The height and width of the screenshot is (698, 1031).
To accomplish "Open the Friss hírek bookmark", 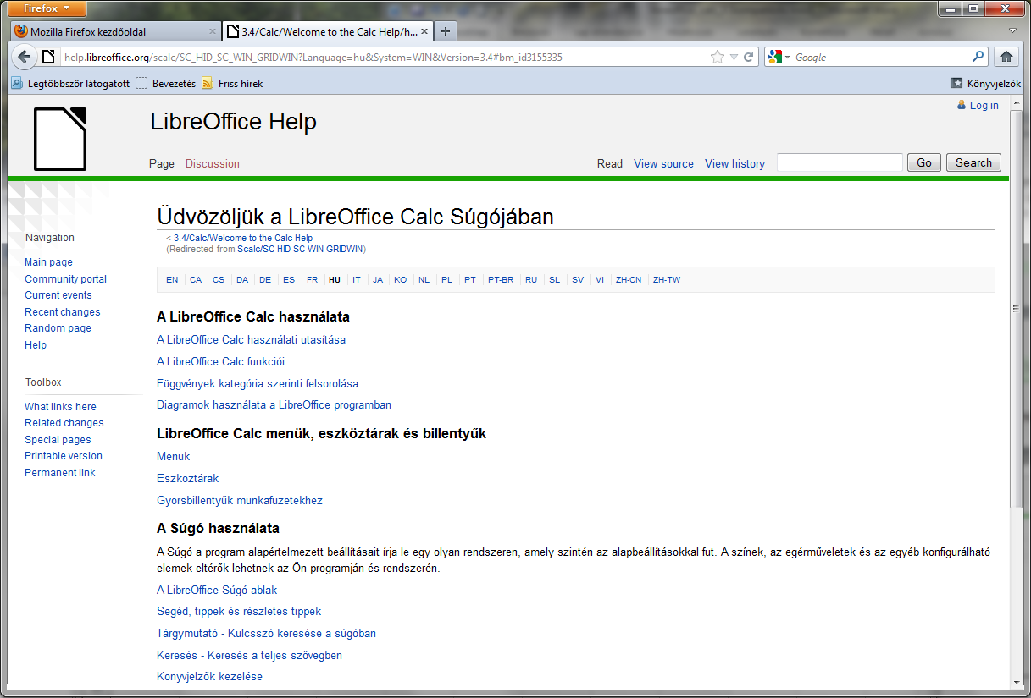I will (232, 84).
